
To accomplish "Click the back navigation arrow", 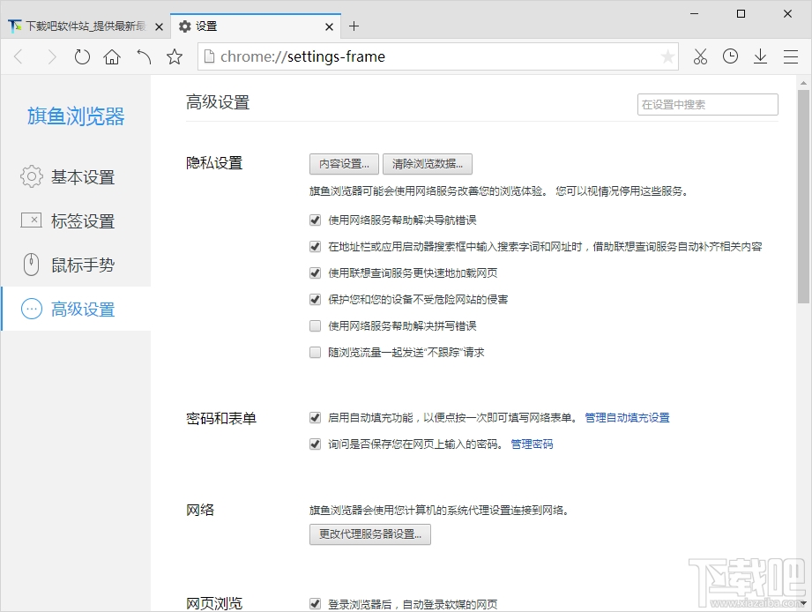I will pyautogui.click(x=19, y=56).
